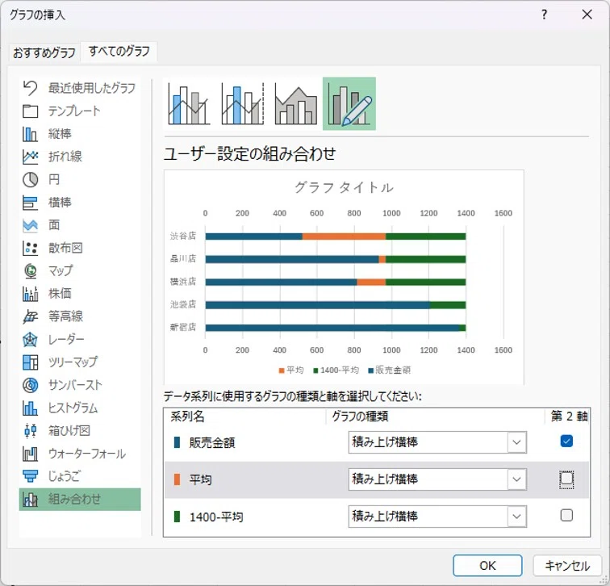Click the 横棒 bar chart icon

click(30, 203)
